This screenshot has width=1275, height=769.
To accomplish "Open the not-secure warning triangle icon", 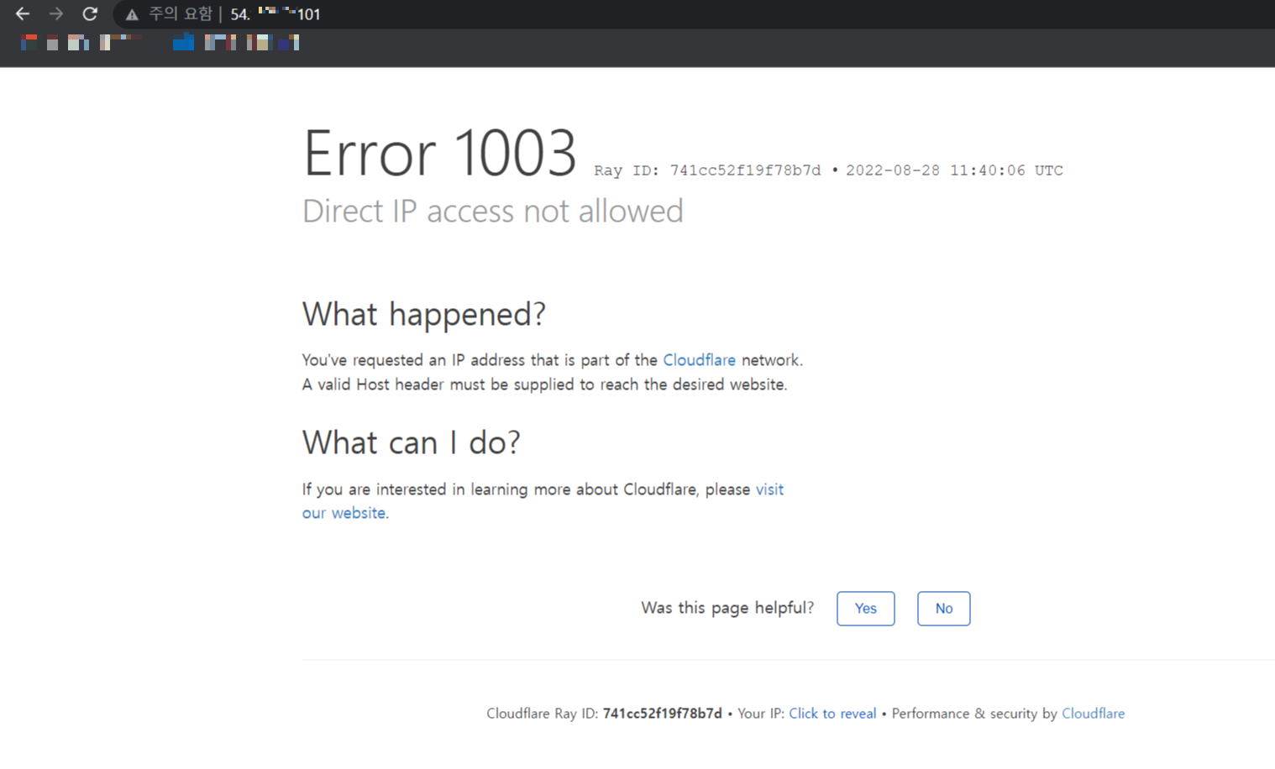I will (x=132, y=14).
